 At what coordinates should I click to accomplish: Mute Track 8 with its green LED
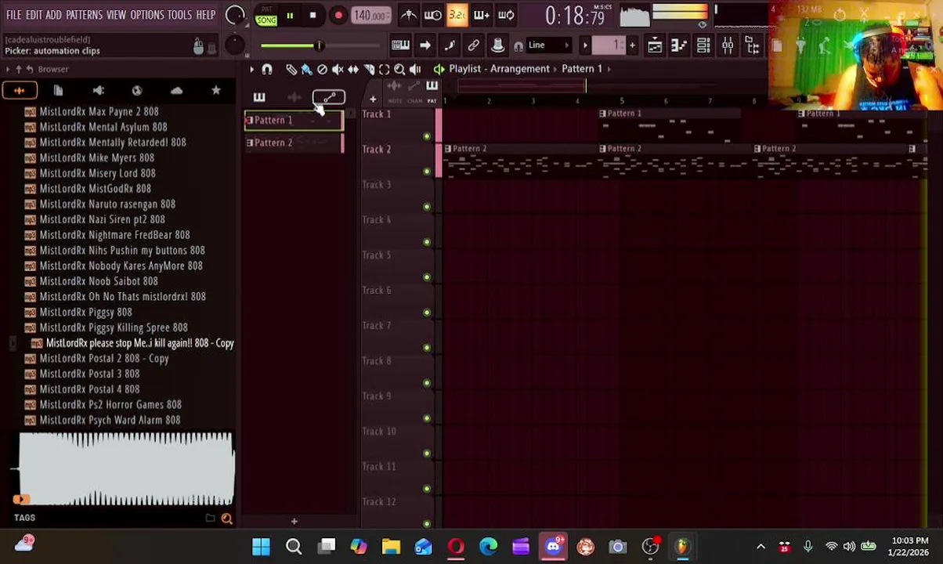tap(427, 383)
